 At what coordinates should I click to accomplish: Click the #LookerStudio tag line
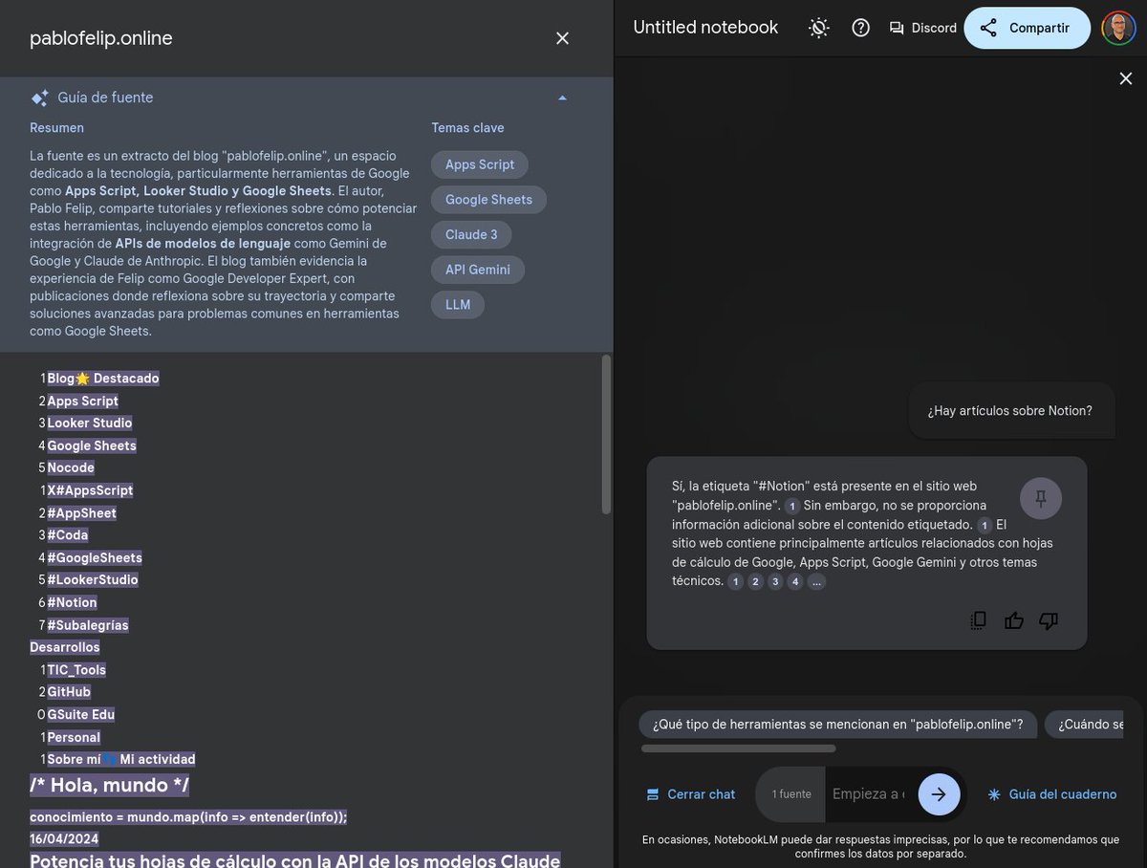pos(93,580)
